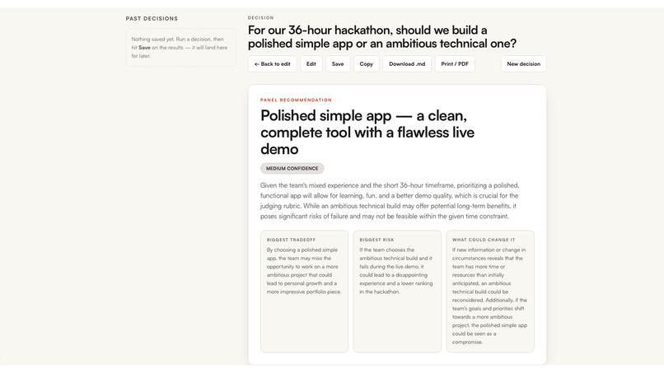Viewport: 664px width, 373px height.
Task: Click the small Decision label above the title
Action: [x=261, y=18]
